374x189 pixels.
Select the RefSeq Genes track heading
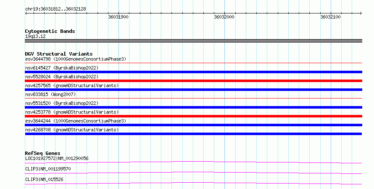(42, 153)
